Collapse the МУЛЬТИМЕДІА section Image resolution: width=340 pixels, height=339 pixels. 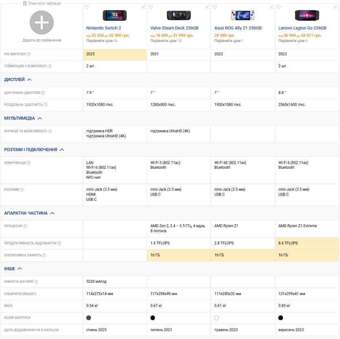[x=23, y=118]
